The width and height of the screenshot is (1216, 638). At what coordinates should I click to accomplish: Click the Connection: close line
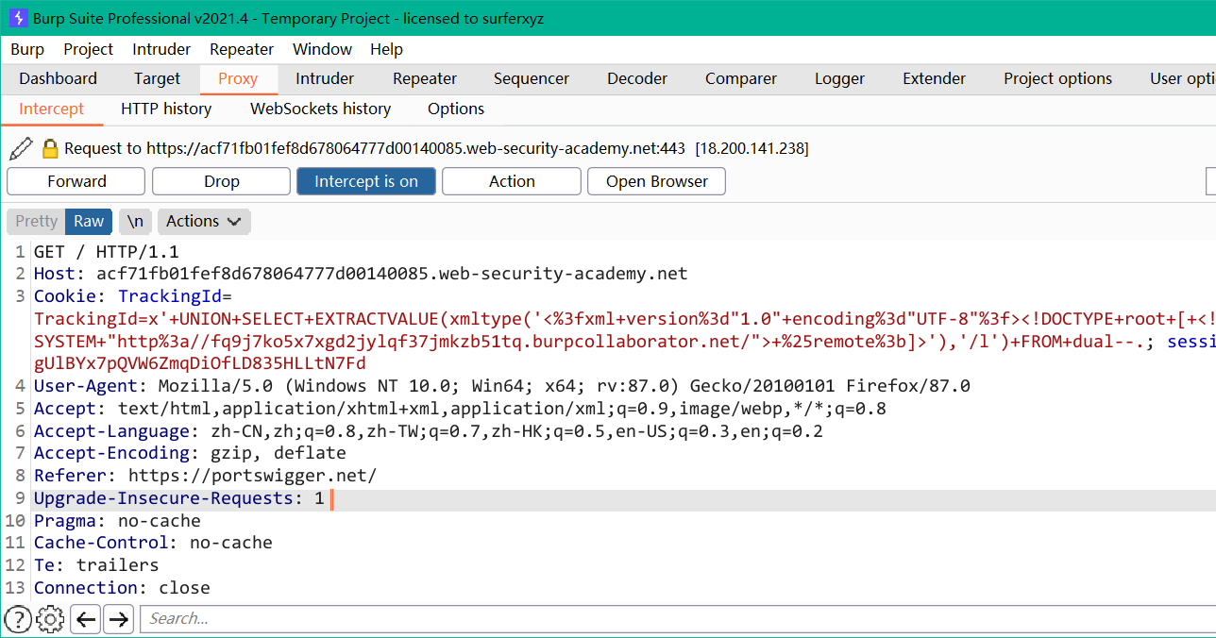(122, 588)
